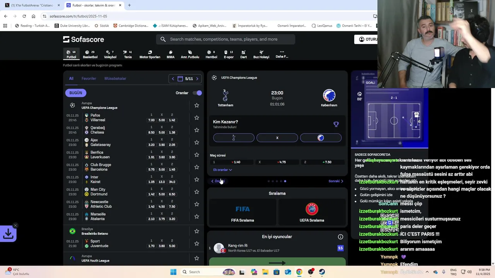
Task: Select the Tenis sport icon
Action: pos(128,54)
